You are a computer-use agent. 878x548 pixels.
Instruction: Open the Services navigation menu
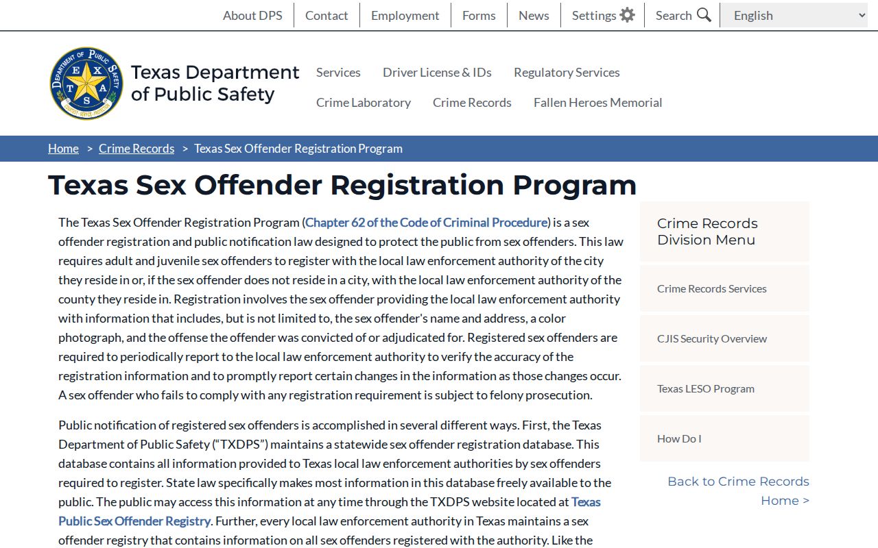click(338, 72)
